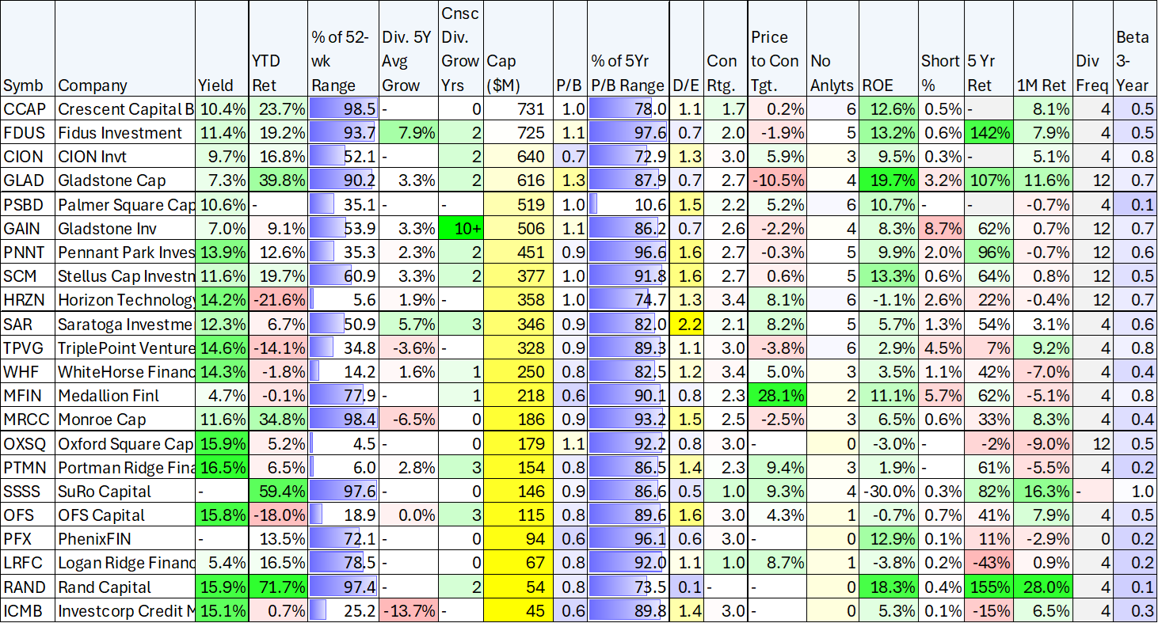Select PFX's 96.1 P/B range cell
This screenshot has height=623, width=1158.
[628, 538]
